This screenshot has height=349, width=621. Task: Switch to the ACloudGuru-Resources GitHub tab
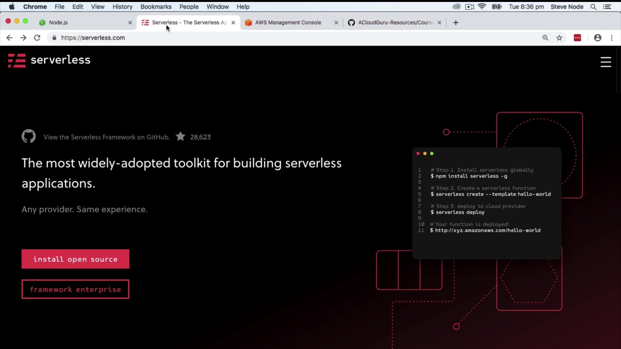click(x=395, y=22)
